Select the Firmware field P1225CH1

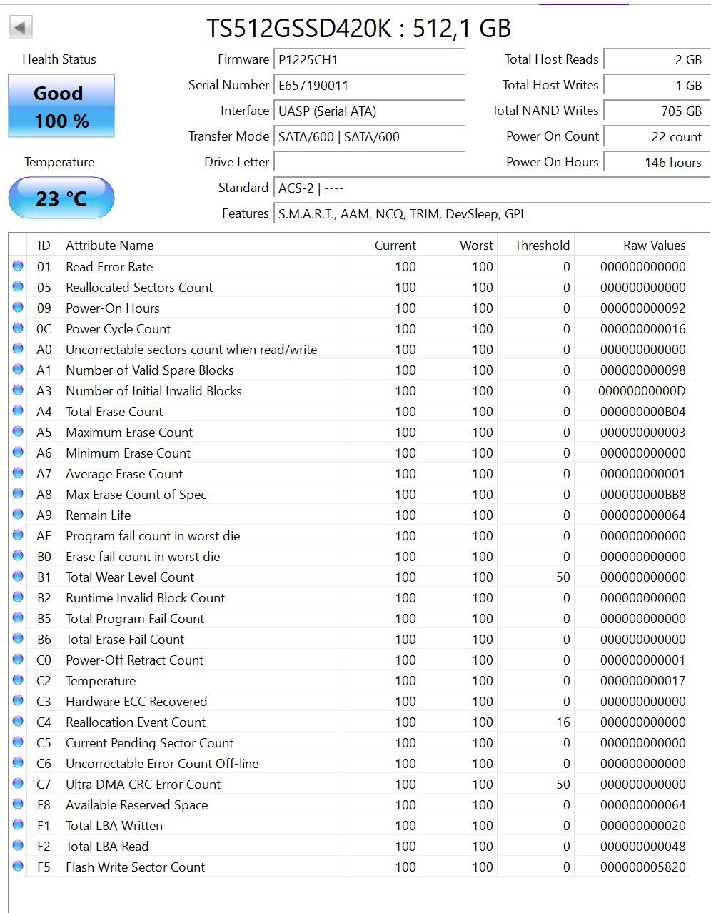(370, 59)
